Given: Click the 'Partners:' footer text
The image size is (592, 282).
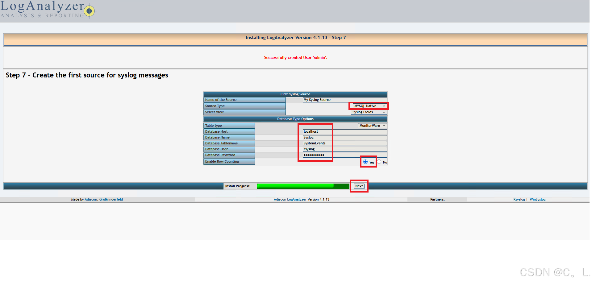Looking at the screenshot, I should coord(437,200).
